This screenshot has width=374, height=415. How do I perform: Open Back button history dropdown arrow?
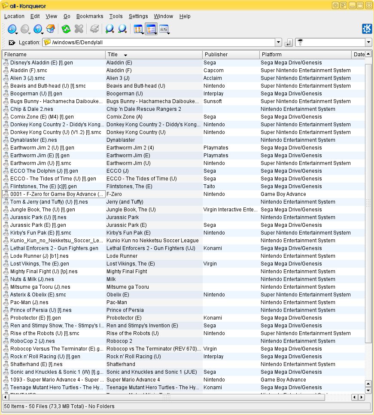[17, 34]
